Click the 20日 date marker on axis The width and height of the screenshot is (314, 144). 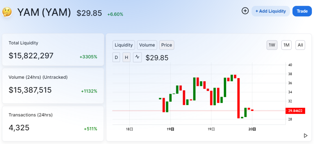(x=252, y=129)
